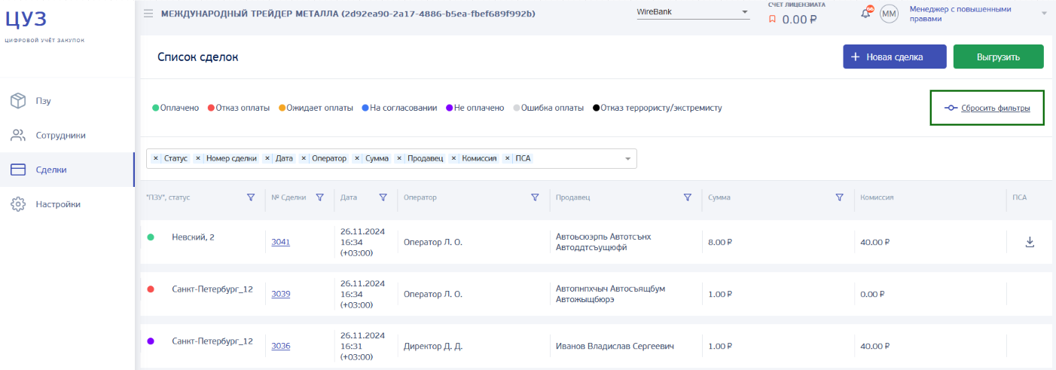This screenshot has width=1056, height=370.
Task: Click the purple Не оплачено legend dot
Action: [450, 108]
